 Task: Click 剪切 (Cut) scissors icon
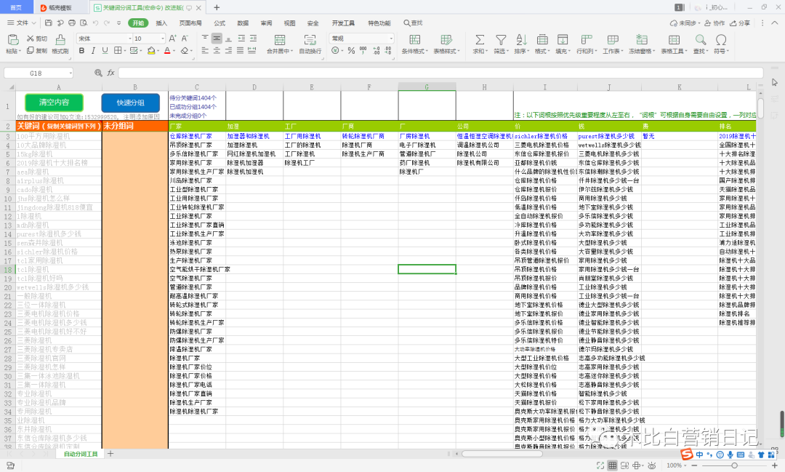(x=30, y=39)
